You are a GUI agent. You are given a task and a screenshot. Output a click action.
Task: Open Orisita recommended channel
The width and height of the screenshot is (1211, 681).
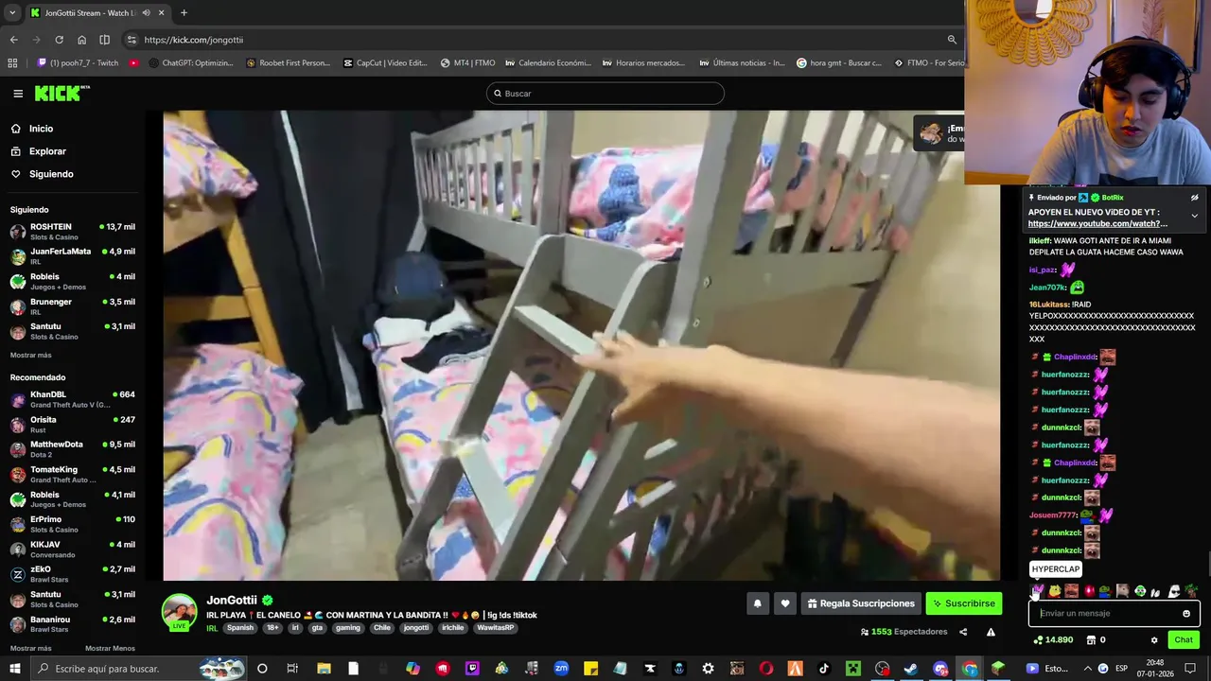73,425
